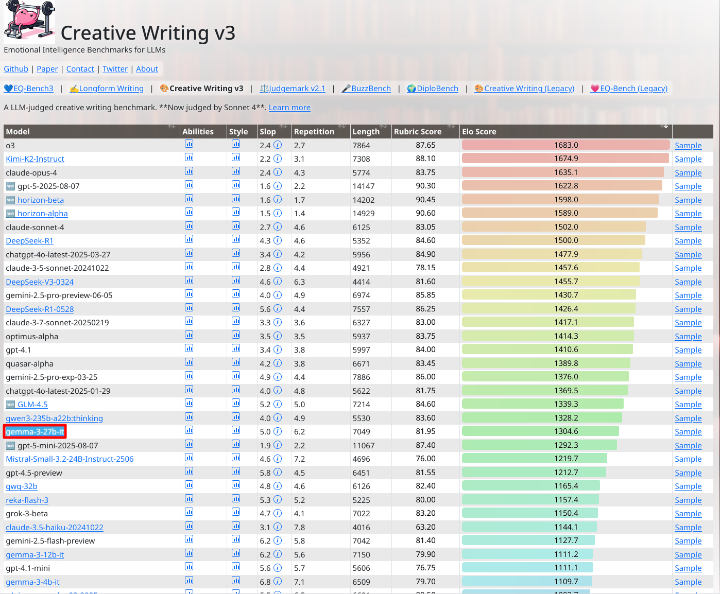This screenshot has height=594, width=720.
Task: Open the Contact link
Action: coord(80,69)
